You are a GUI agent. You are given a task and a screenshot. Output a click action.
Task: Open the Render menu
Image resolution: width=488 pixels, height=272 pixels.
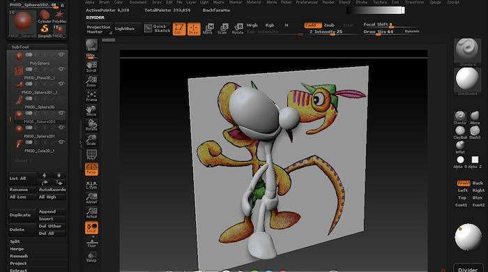[x=328, y=2]
